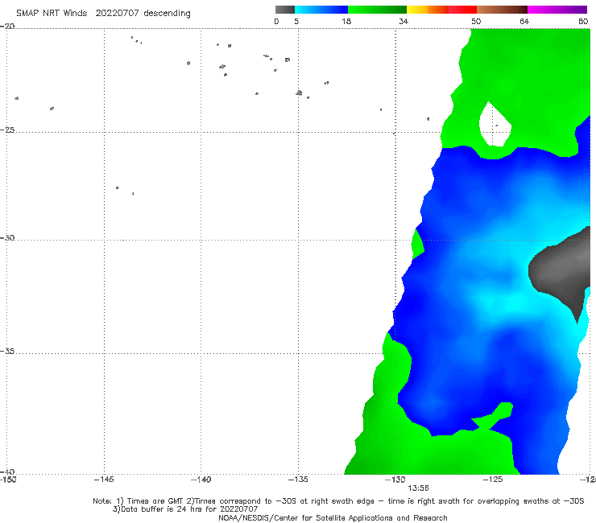
Task: Click the green segment of the color bar
Action: point(377,10)
